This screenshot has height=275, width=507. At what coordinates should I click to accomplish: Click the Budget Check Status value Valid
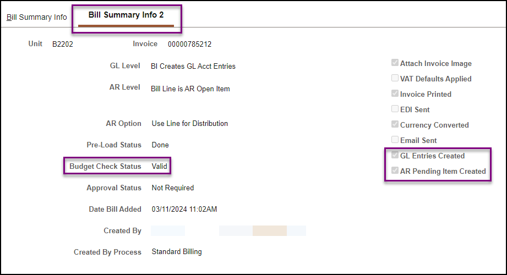[160, 166]
